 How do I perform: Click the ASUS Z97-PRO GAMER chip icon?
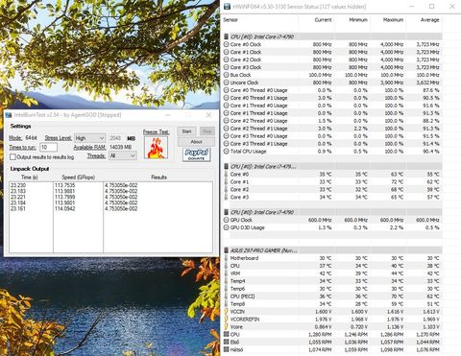click(226, 250)
